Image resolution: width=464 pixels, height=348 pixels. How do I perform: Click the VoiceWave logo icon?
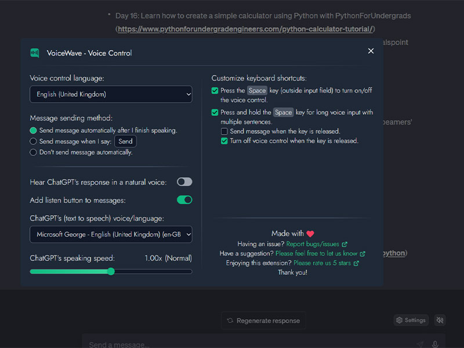tap(35, 53)
